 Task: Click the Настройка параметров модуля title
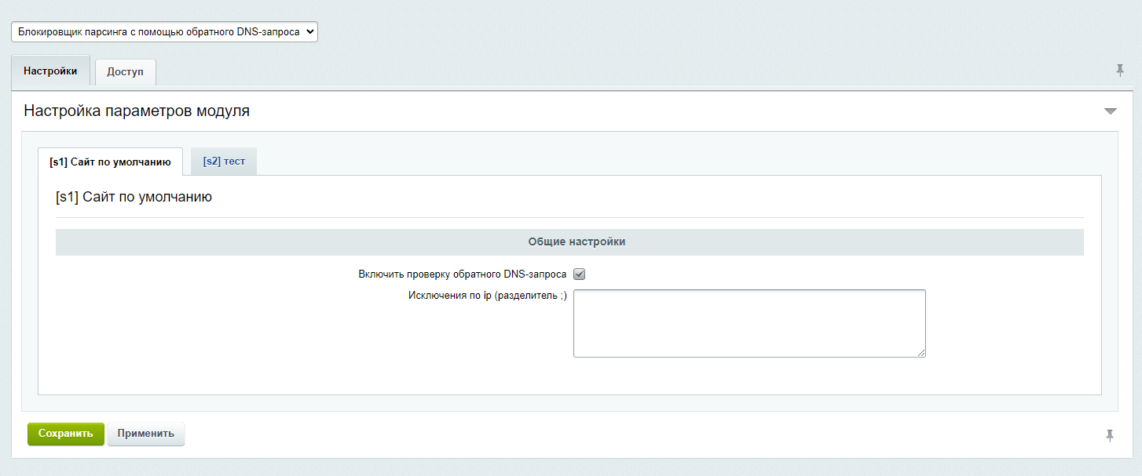point(137,111)
